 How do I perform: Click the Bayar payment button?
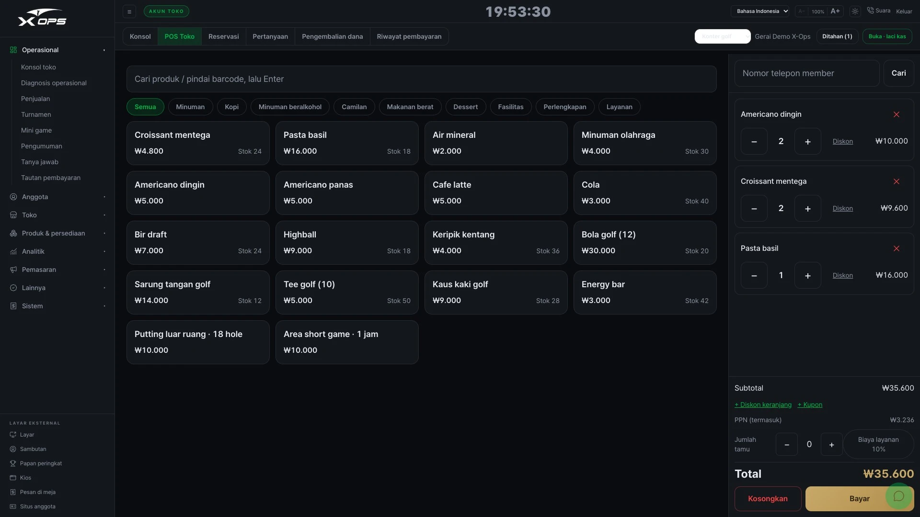(x=860, y=499)
